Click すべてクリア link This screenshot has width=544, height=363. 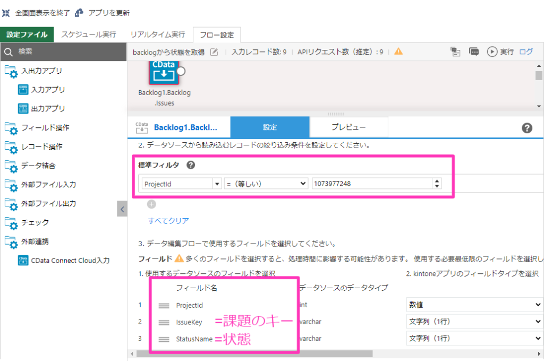[x=168, y=221]
